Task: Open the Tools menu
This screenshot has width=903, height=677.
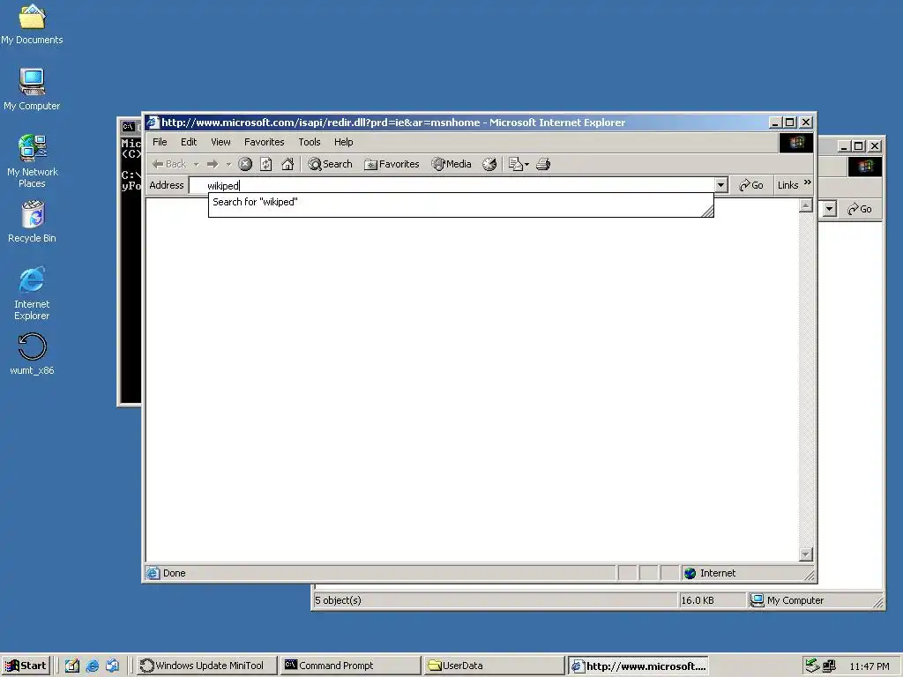Action: pos(310,142)
